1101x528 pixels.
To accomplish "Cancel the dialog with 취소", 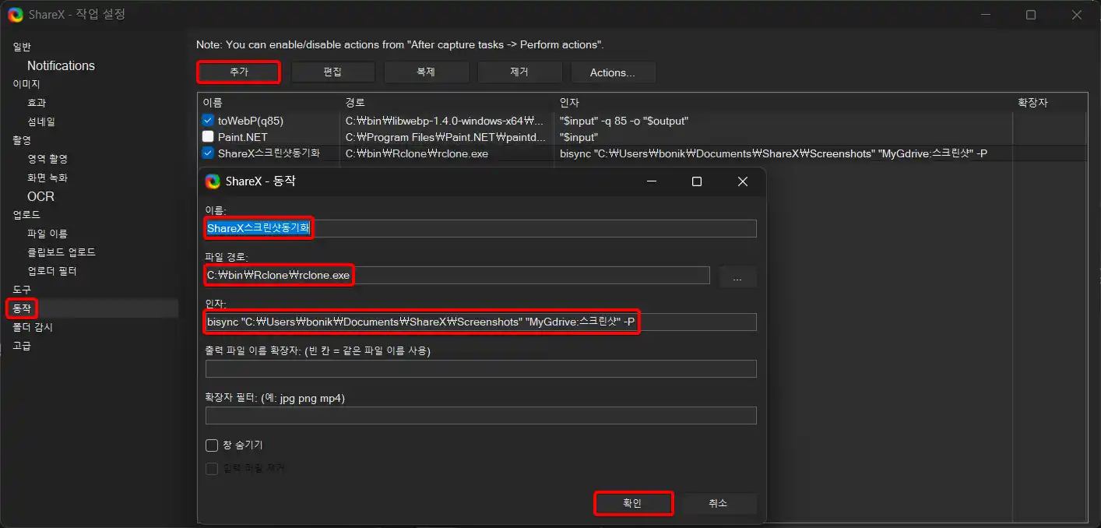I will tap(718, 503).
